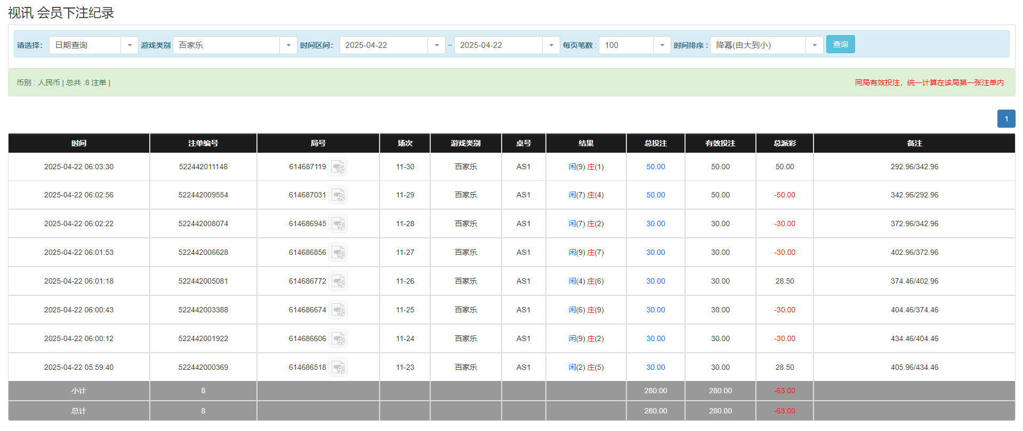The height and width of the screenshot is (431, 1023).
Task: Play video record for round 614686856
Action: (x=337, y=253)
